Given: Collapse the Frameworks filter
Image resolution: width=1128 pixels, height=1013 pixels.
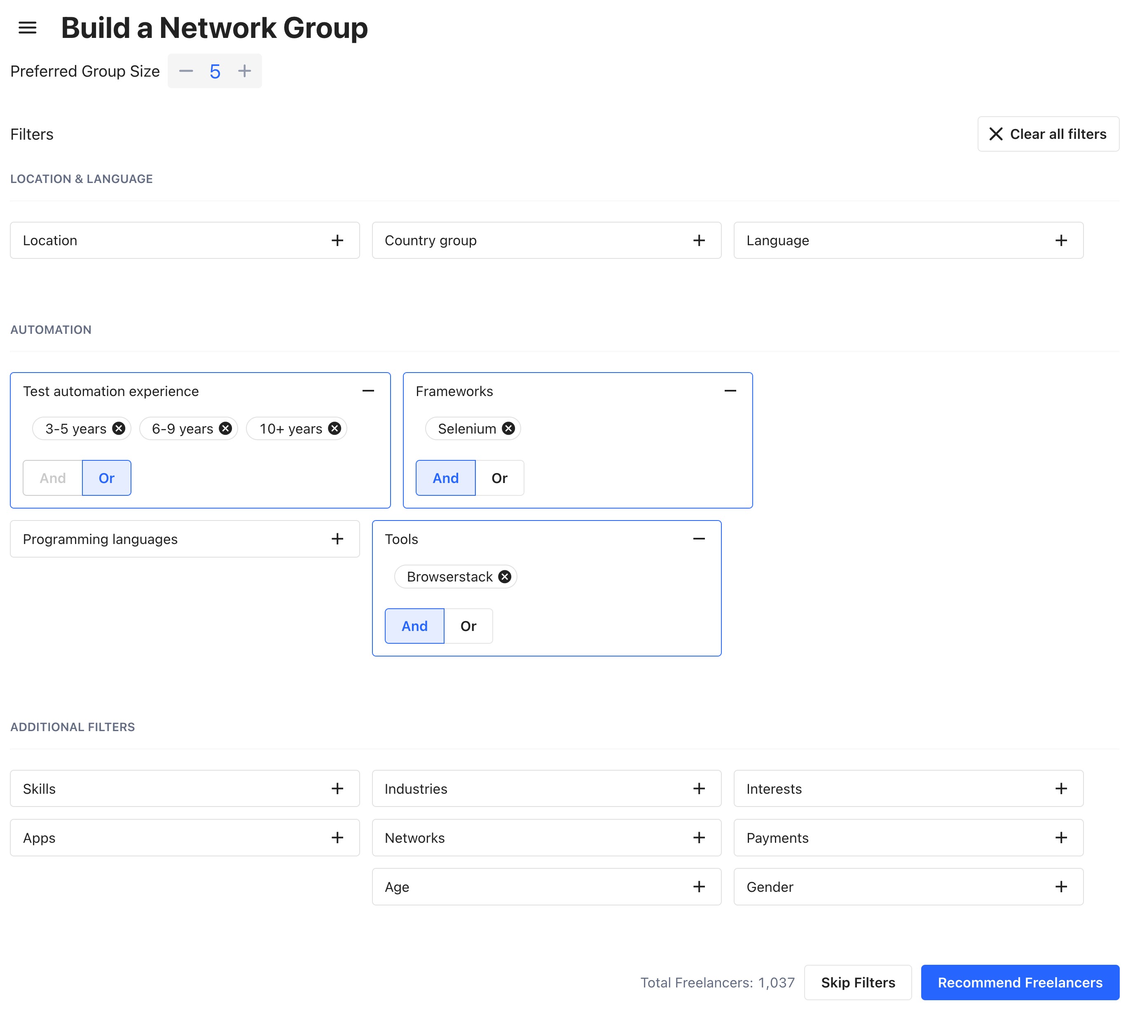Looking at the screenshot, I should pyautogui.click(x=731, y=391).
